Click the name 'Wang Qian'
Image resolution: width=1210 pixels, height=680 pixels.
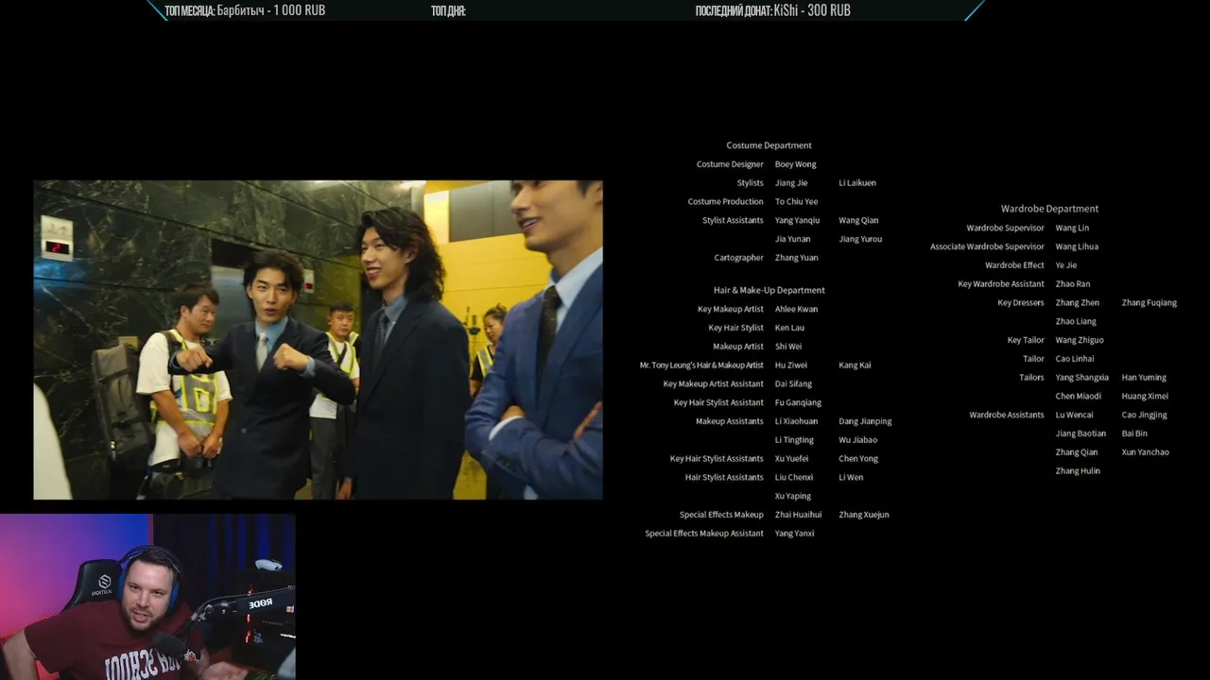858,220
